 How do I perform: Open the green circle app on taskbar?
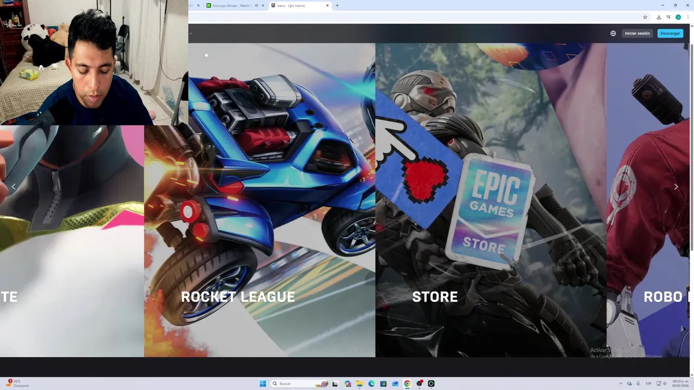pyautogui.click(x=431, y=383)
